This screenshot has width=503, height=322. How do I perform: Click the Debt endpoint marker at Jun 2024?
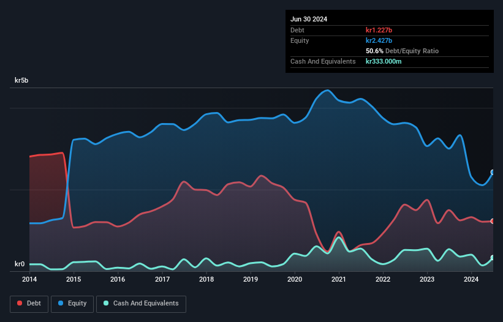click(x=493, y=221)
